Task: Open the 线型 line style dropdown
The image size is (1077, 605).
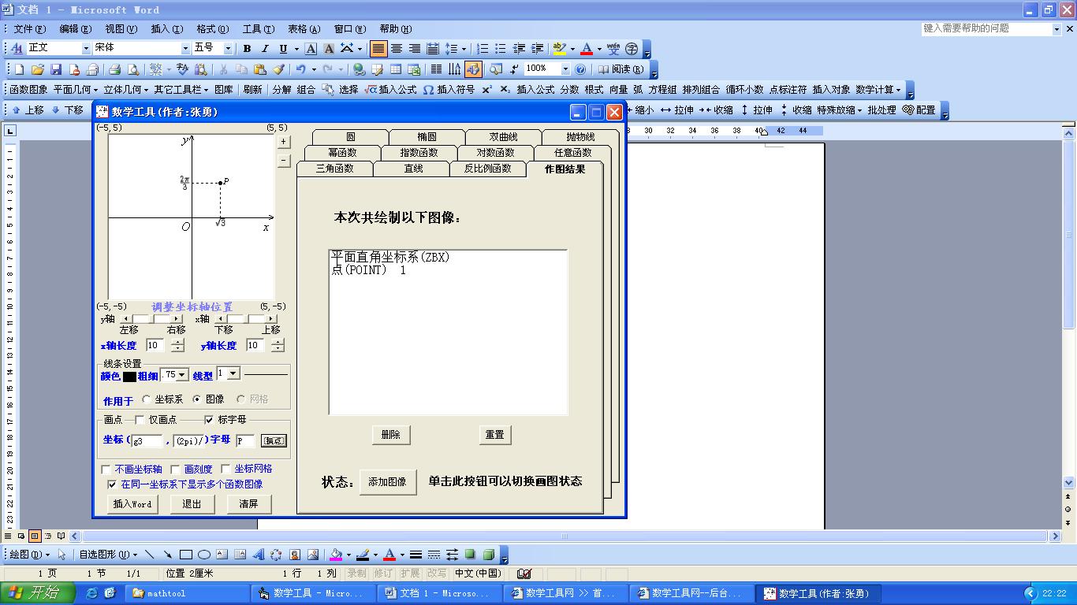Action: point(233,373)
